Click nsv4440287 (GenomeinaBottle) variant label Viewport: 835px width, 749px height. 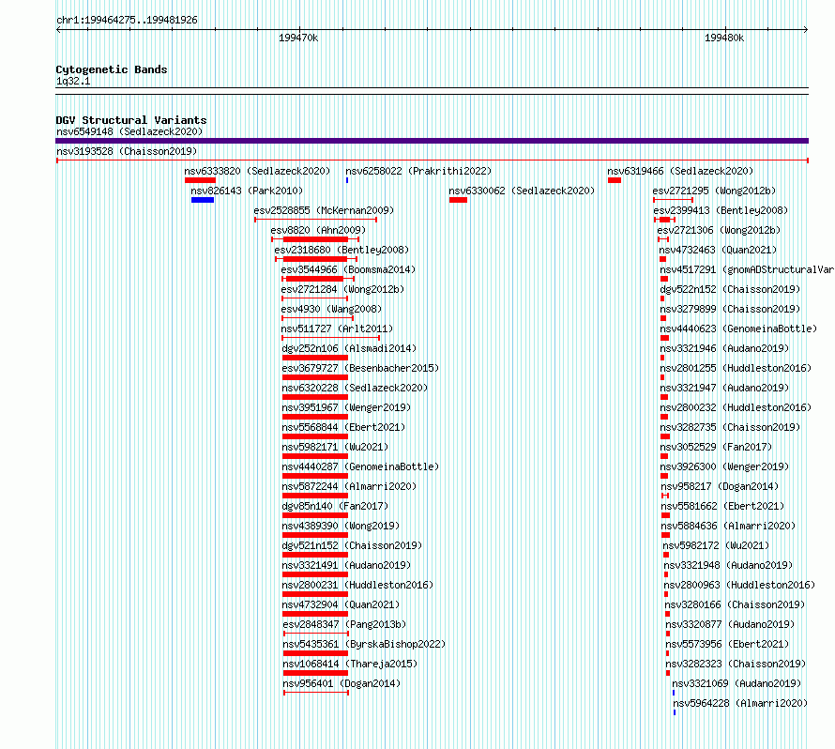point(360,466)
